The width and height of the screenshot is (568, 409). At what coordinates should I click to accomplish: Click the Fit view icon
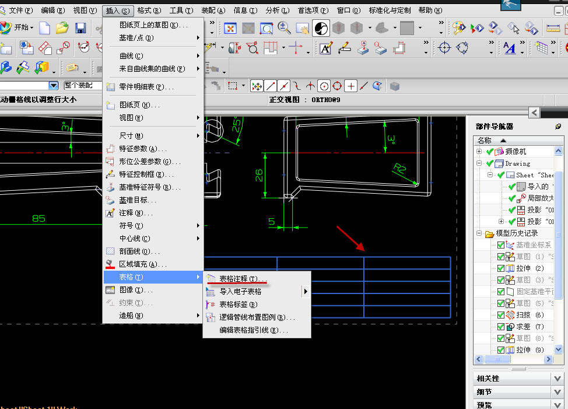coord(230,28)
